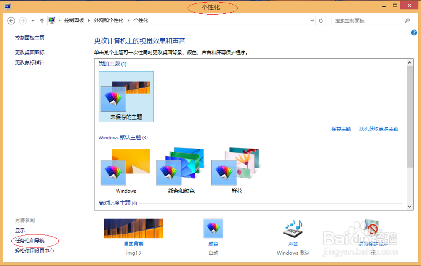Select 鲜花 theme
Image resolution: width=421 pixels, height=266 pixels.
point(237,171)
